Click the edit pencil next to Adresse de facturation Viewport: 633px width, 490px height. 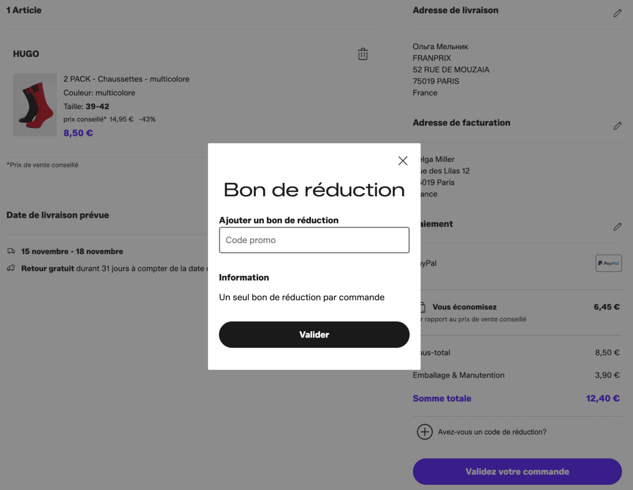(617, 126)
